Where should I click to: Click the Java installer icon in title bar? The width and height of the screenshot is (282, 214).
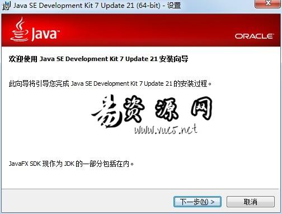[x=6, y=6]
